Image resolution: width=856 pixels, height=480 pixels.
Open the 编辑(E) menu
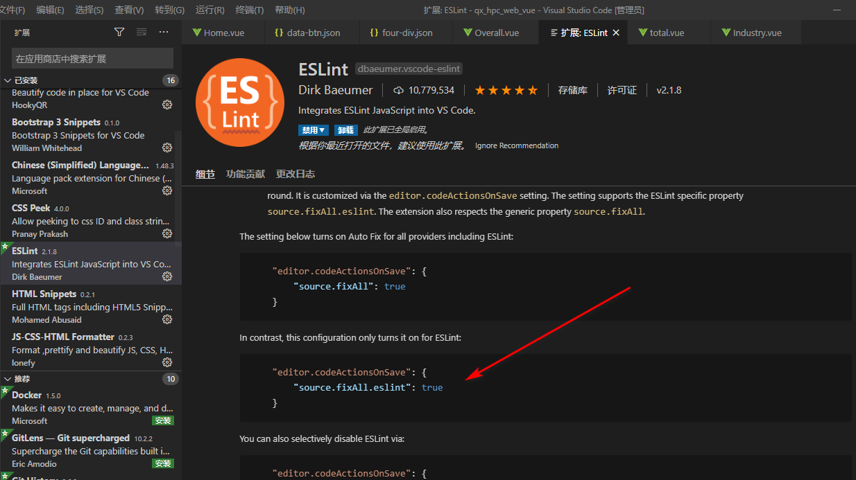click(50, 10)
